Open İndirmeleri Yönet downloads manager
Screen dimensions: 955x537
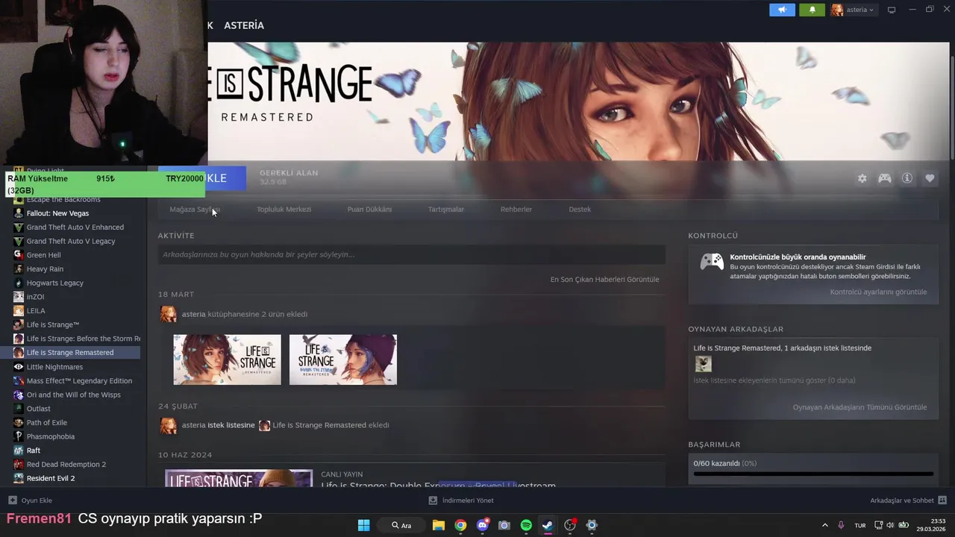461,500
